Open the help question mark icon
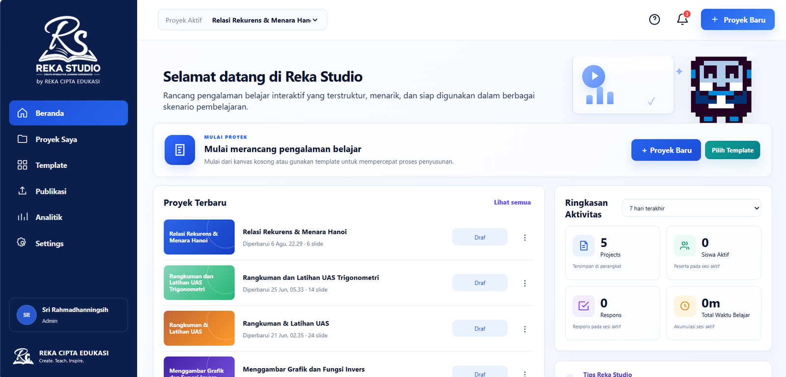This screenshot has height=377, width=786. 654,20
